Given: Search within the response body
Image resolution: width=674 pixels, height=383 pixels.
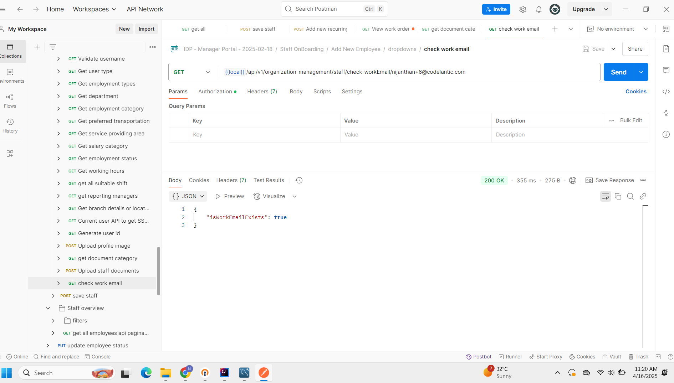Looking at the screenshot, I should click(x=630, y=196).
